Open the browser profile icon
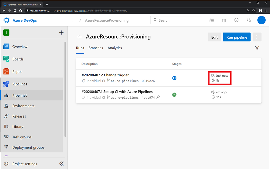Image resolution: width=270 pixels, height=170 pixels. click(260, 11)
